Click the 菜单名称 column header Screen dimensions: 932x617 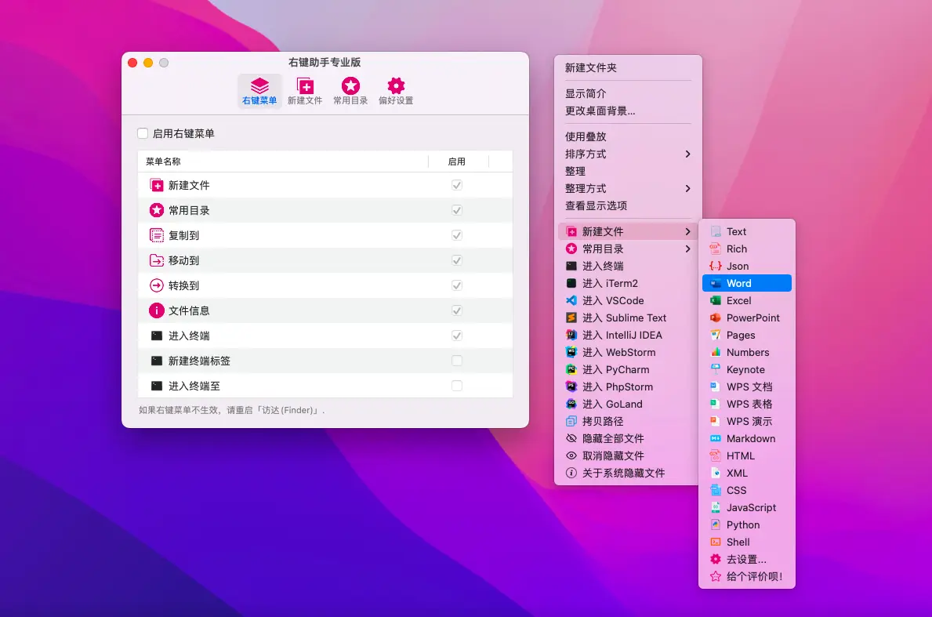[164, 162]
